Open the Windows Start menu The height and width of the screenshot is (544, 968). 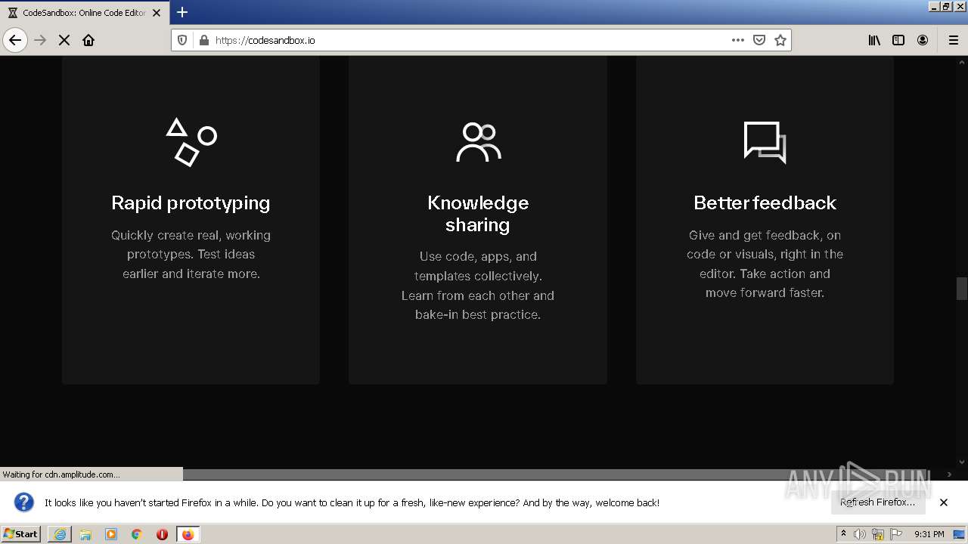(x=21, y=534)
